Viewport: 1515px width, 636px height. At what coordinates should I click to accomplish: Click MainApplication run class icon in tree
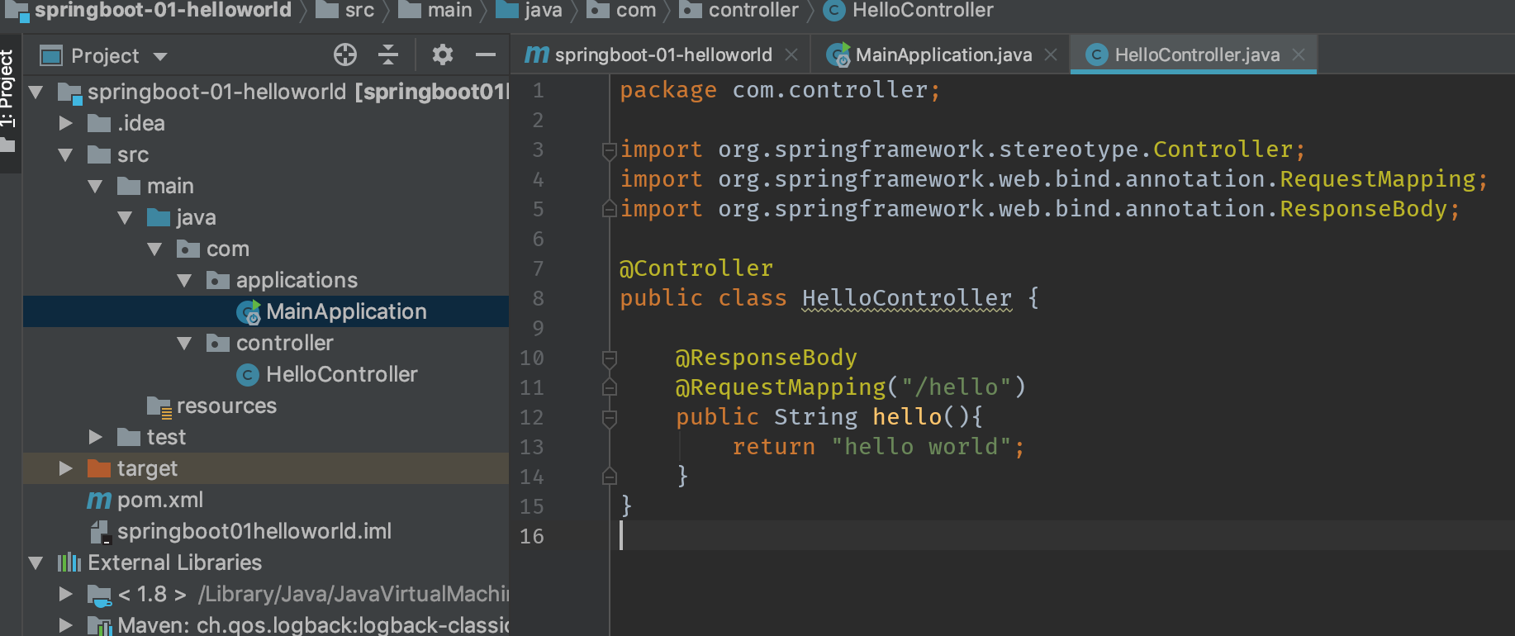point(249,311)
